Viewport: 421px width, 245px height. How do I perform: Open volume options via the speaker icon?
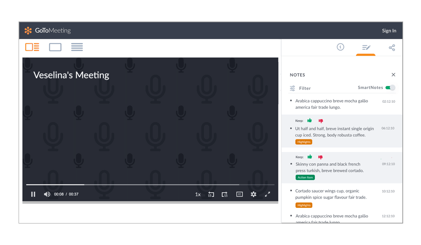point(47,194)
